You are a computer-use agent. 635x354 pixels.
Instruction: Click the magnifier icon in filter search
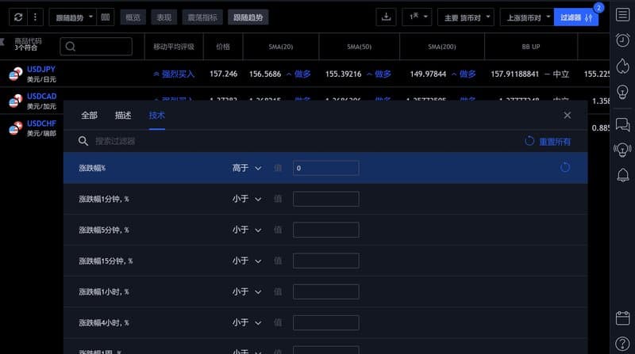coord(83,141)
